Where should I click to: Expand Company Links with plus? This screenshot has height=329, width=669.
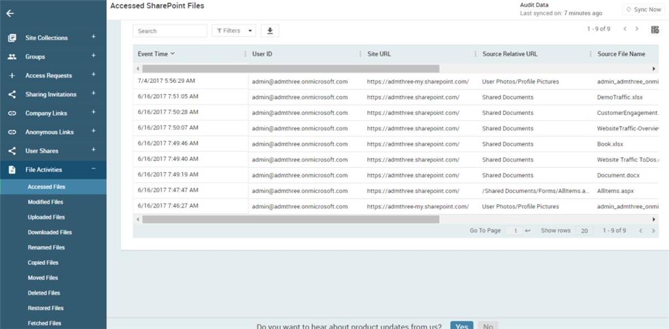(x=93, y=112)
